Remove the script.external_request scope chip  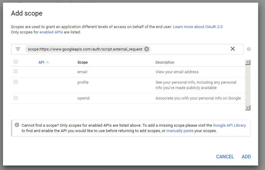pyautogui.click(x=146, y=49)
